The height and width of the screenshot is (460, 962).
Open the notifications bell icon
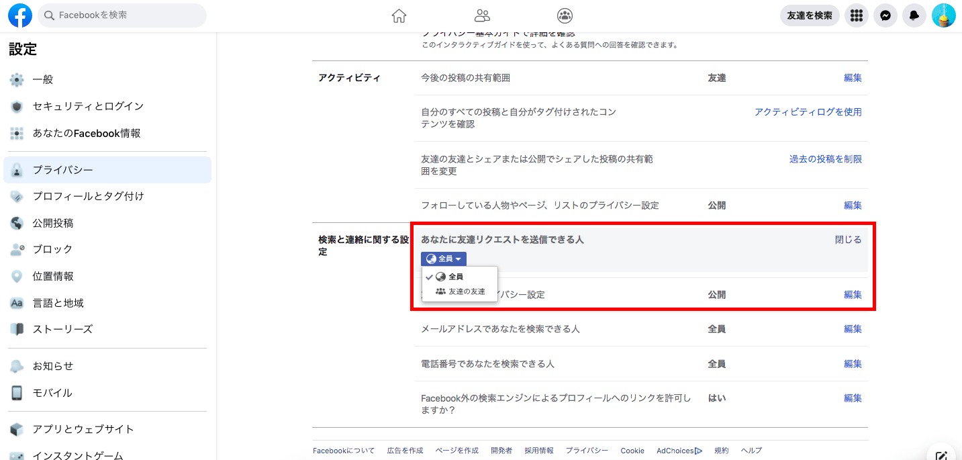pyautogui.click(x=914, y=15)
